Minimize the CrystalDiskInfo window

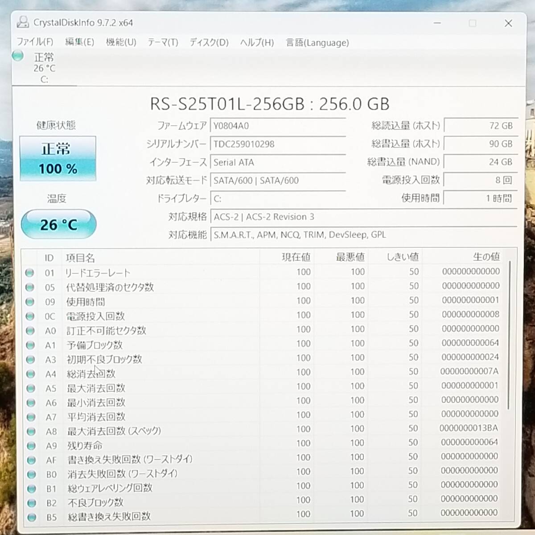(437, 23)
